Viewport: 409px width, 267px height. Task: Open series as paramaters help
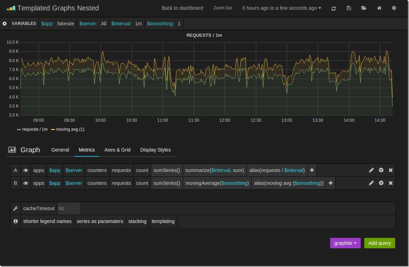(x=100, y=221)
